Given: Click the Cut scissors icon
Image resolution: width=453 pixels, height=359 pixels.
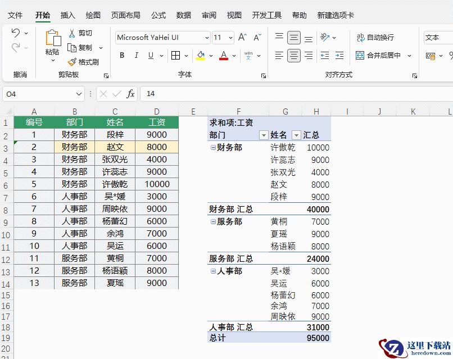Looking at the screenshot, I should click(x=72, y=33).
